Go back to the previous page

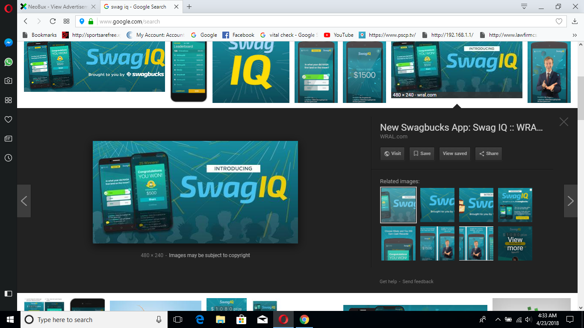(x=26, y=21)
